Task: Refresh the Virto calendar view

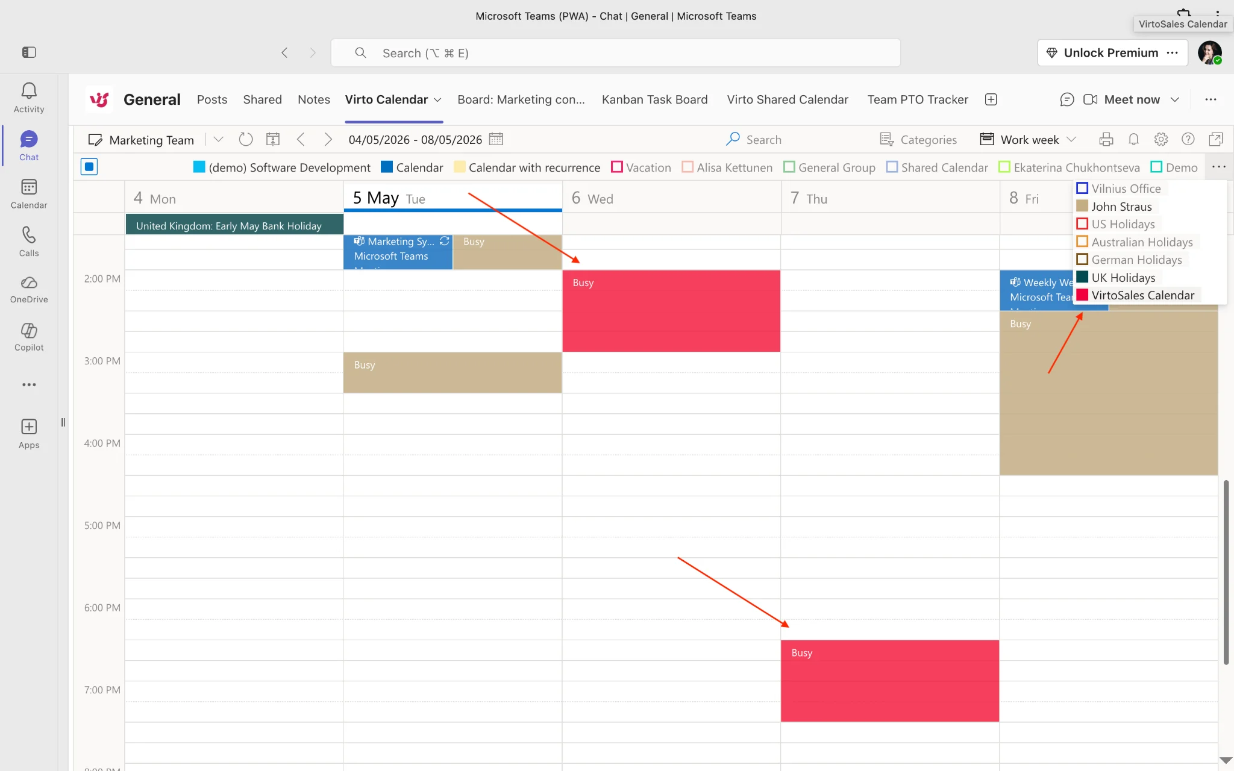Action: pos(246,140)
